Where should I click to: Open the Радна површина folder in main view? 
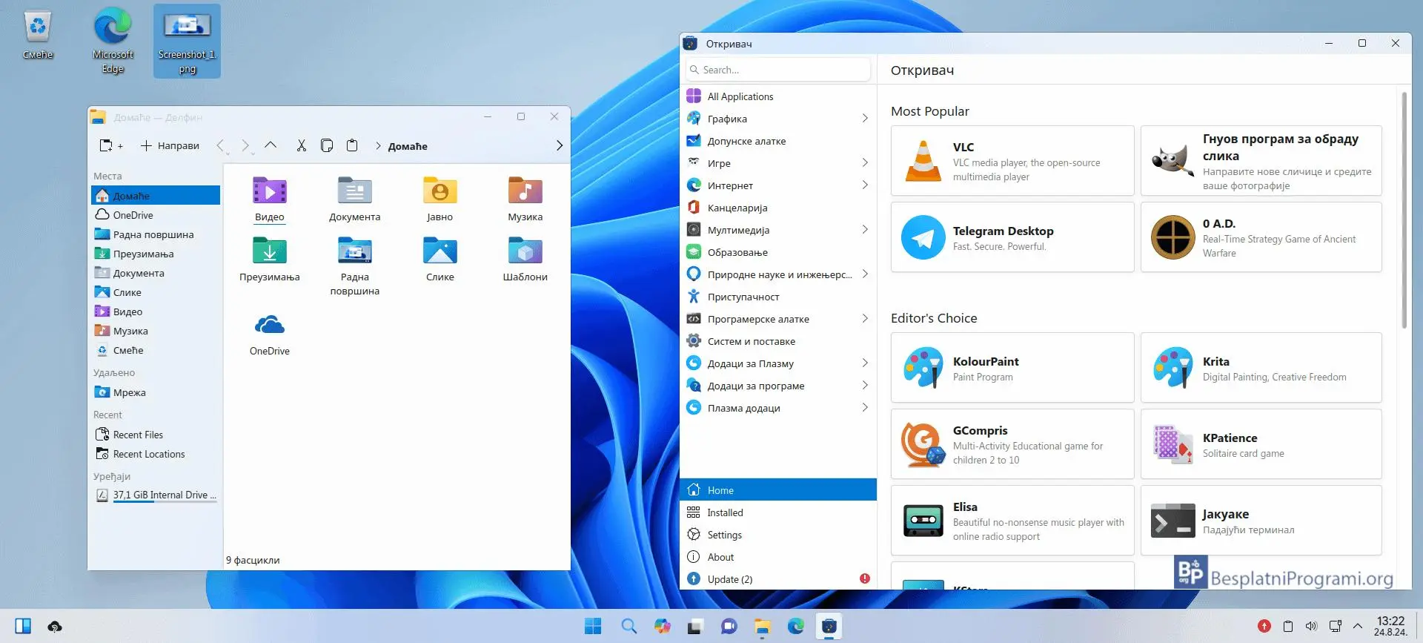point(355,251)
